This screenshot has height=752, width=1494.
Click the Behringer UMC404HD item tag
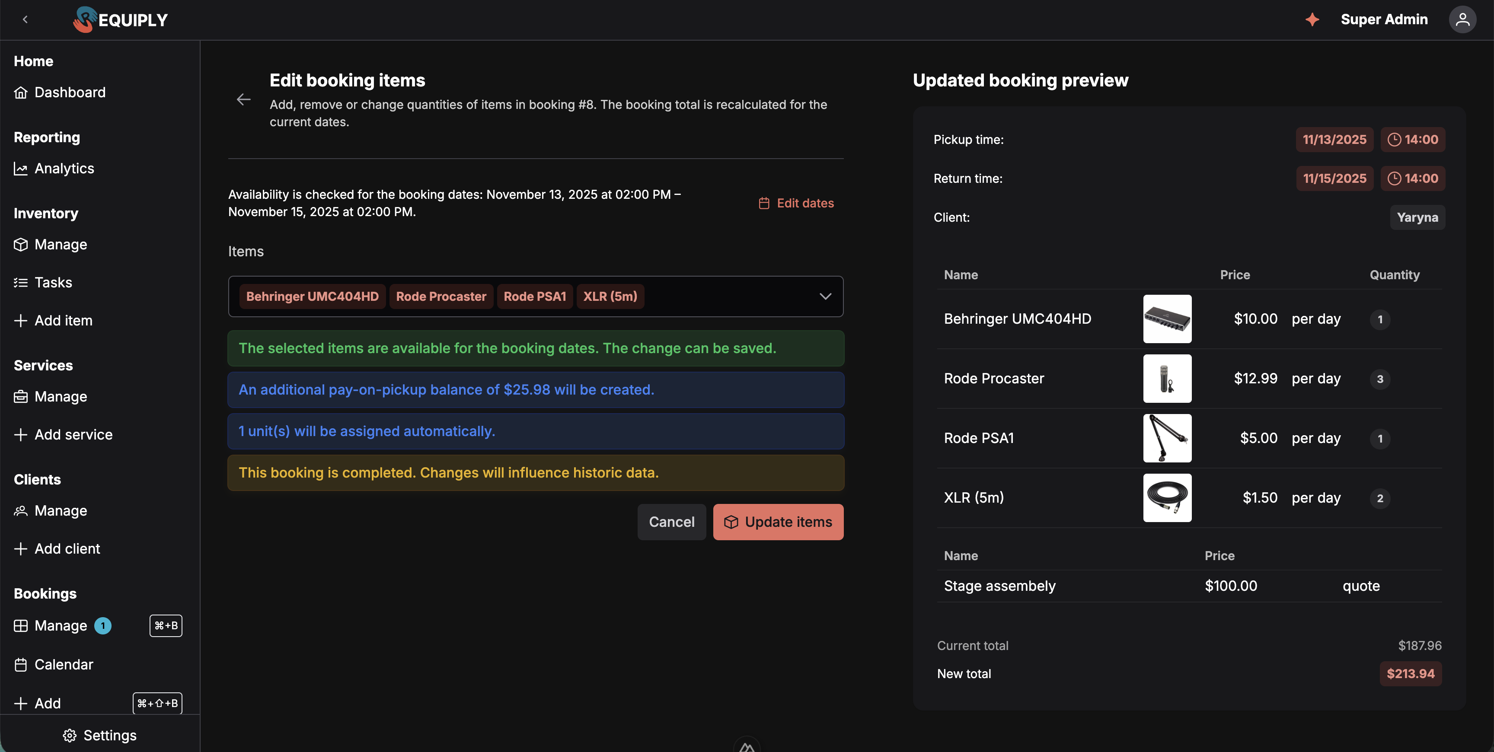click(x=312, y=296)
